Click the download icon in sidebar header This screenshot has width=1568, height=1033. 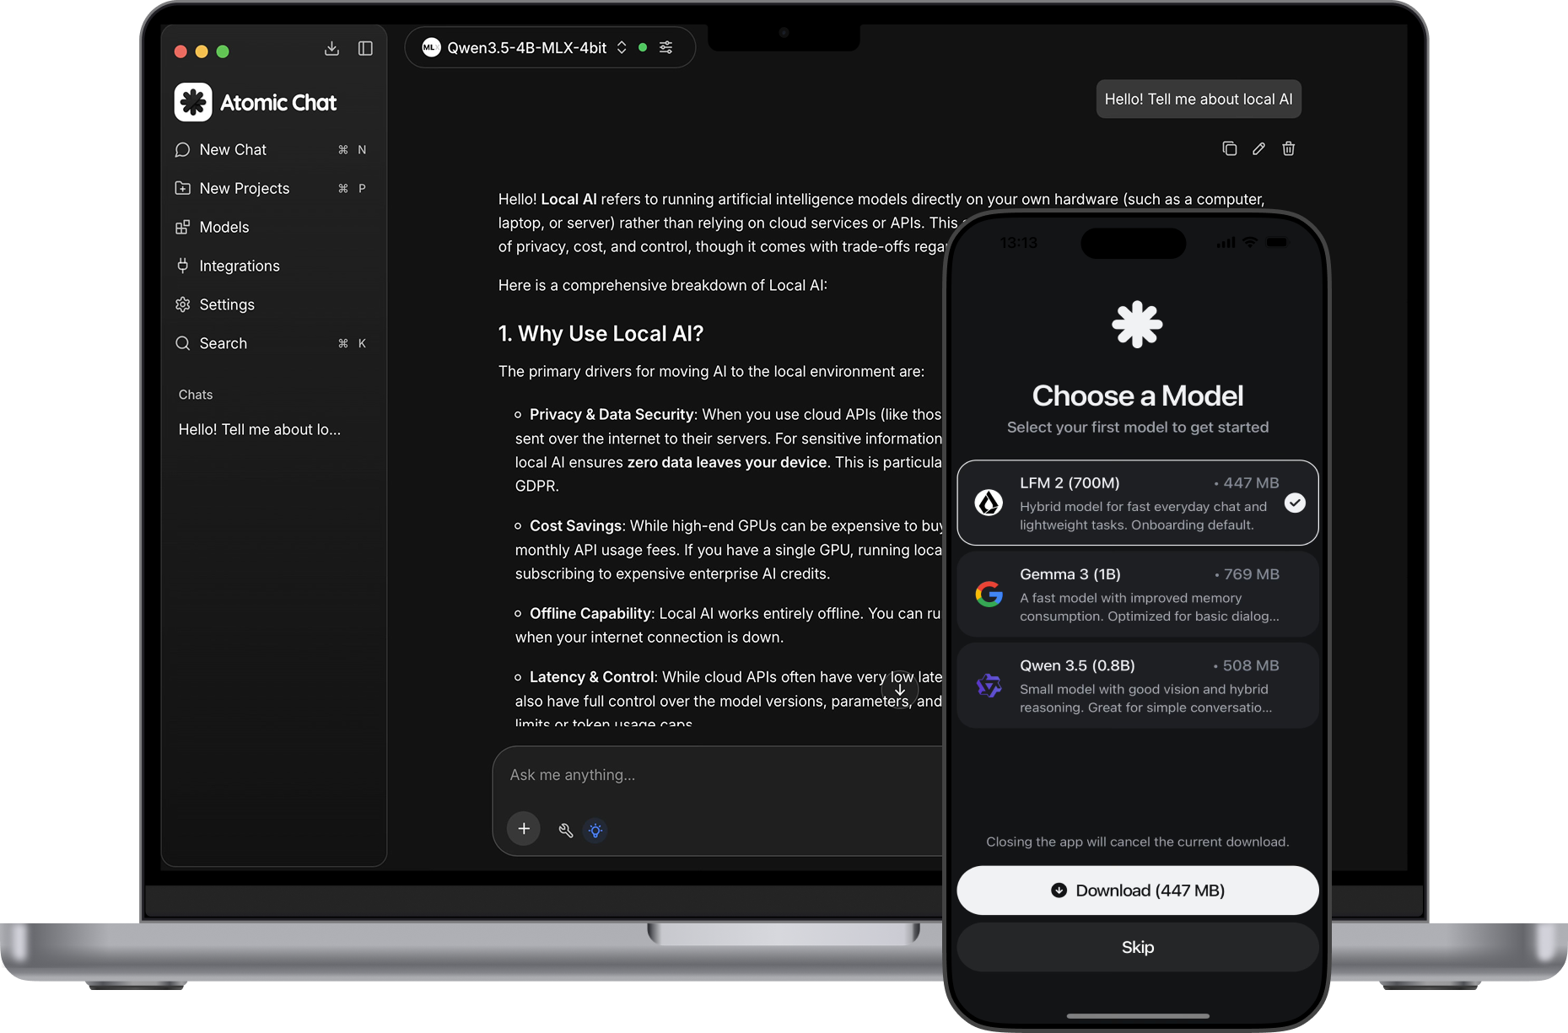coord(331,49)
